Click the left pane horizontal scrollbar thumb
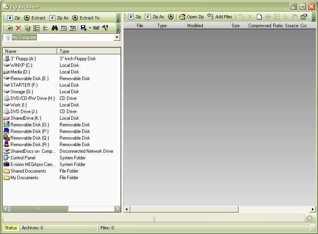 [39, 208]
